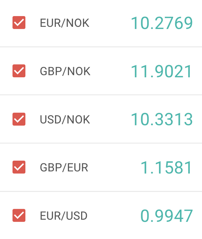
Task: Uncheck the EUR/NOK checkbox
Action: coord(19,22)
